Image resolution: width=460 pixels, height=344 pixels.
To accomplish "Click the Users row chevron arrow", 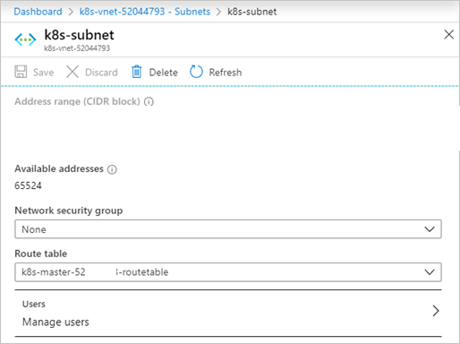I will point(436,311).
